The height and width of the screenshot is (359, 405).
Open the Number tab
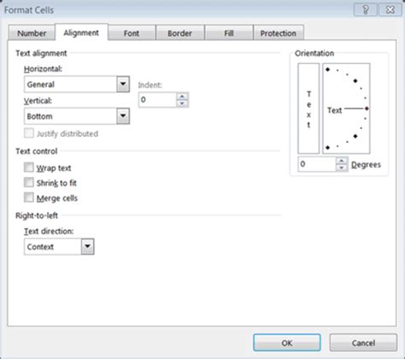click(32, 33)
